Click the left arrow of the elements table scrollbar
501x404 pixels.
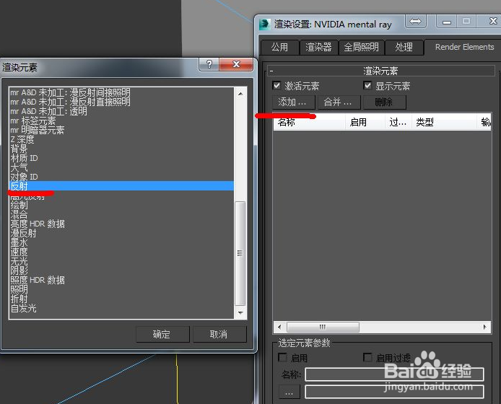pyautogui.click(x=279, y=327)
